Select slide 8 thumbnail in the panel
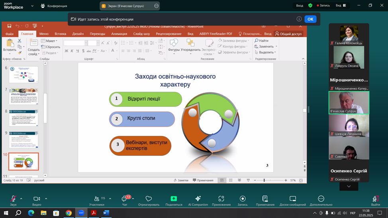Viewport: 388px width, 218px height. (24, 118)
